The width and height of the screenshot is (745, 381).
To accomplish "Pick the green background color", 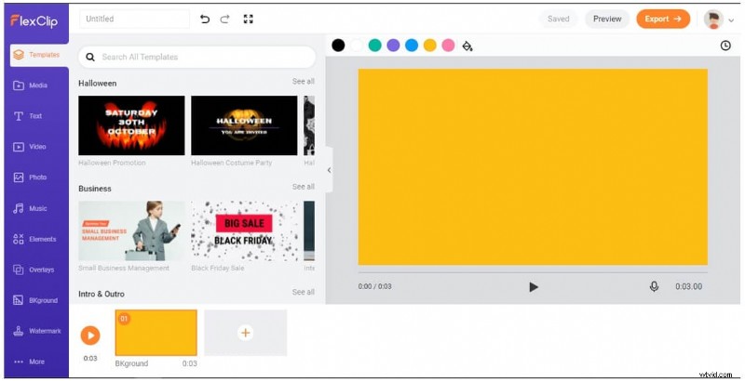I will pos(375,46).
